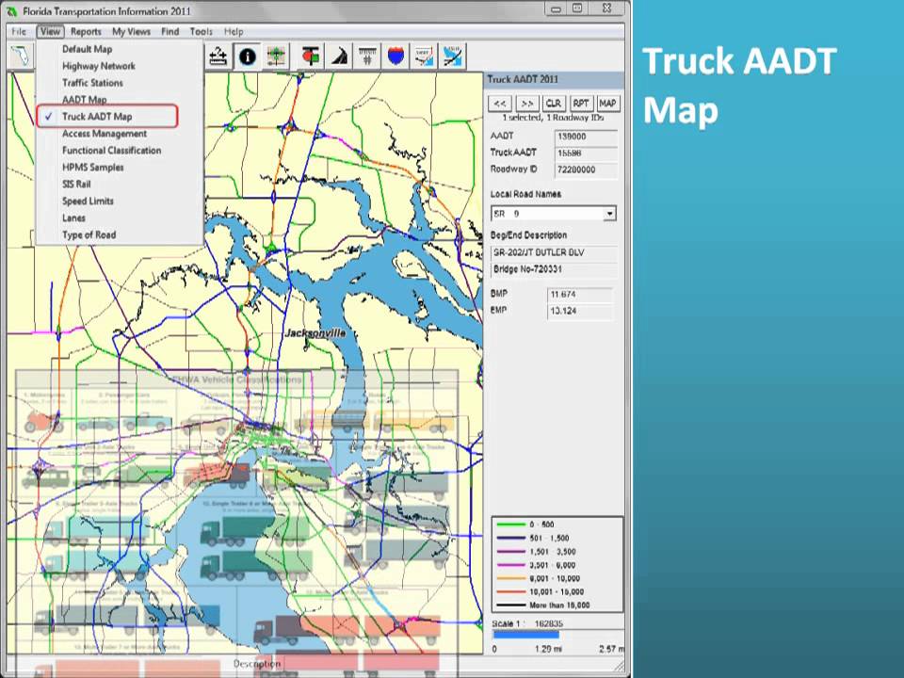The width and height of the screenshot is (904, 678).
Task: Click the SR-202/JT BUTLER BLV description field
Action: point(554,252)
